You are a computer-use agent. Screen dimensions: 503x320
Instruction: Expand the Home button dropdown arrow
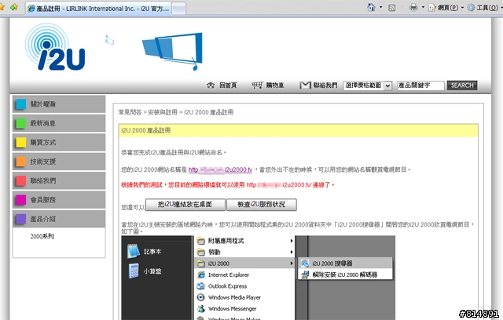coord(380,7)
